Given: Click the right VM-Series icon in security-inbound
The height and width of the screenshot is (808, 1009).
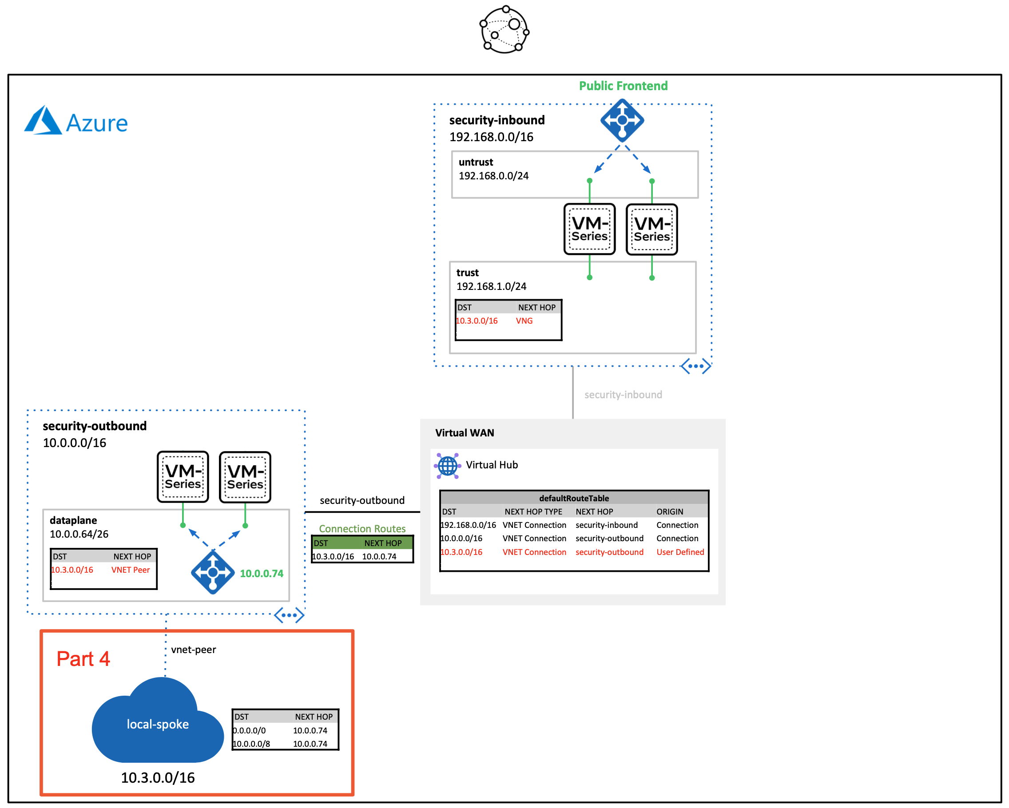Looking at the screenshot, I should point(651,229).
